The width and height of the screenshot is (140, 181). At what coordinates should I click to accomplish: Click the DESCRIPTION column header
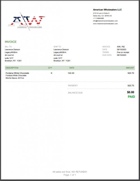(12, 68)
